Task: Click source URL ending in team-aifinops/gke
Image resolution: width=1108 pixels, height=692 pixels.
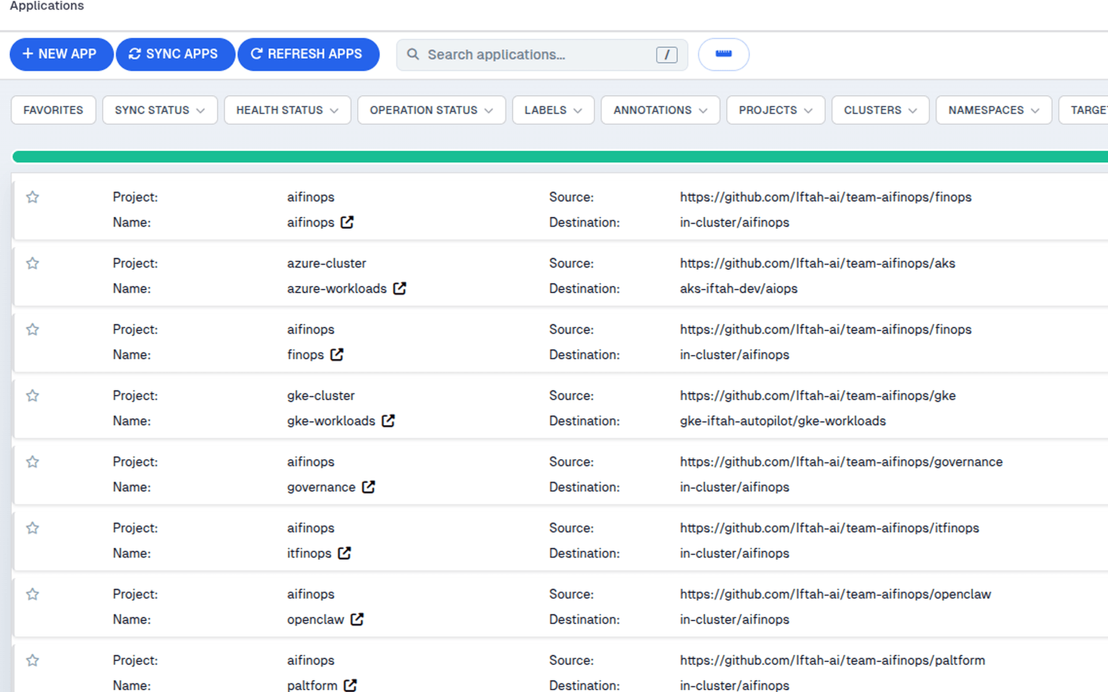Action: [x=818, y=396]
